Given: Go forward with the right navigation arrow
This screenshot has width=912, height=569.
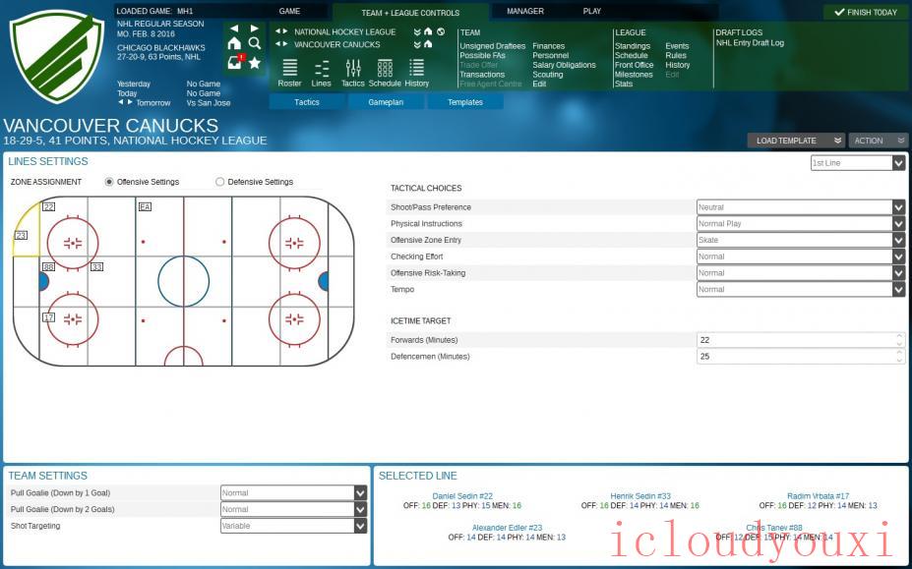Looking at the screenshot, I should click(x=254, y=28).
